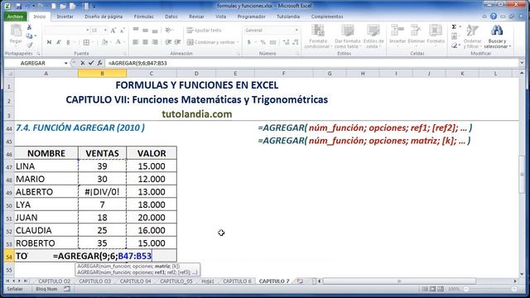The width and height of the screenshot is (530, 298).
Task: Click the decrease indent icon
Action: 168,42
